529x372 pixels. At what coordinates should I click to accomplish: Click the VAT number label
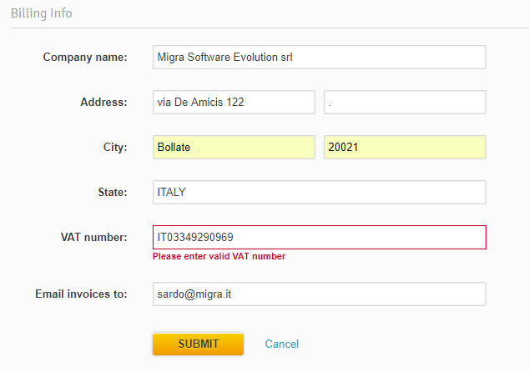(x=93, y=238)
